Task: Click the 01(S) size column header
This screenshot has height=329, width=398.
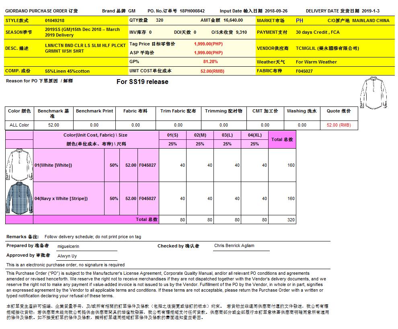Action: (x=172, y=135)
